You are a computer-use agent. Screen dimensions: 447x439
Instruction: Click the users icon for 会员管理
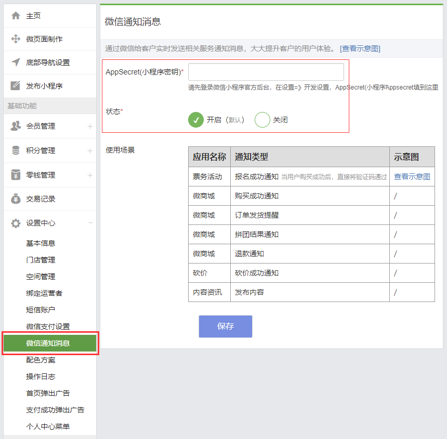tap(16, 126)
